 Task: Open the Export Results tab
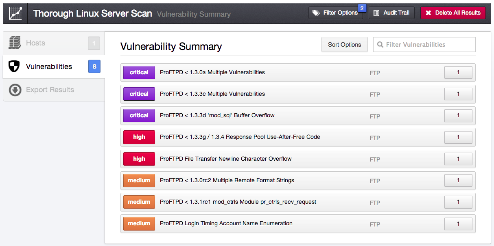(x=54, y=90)
